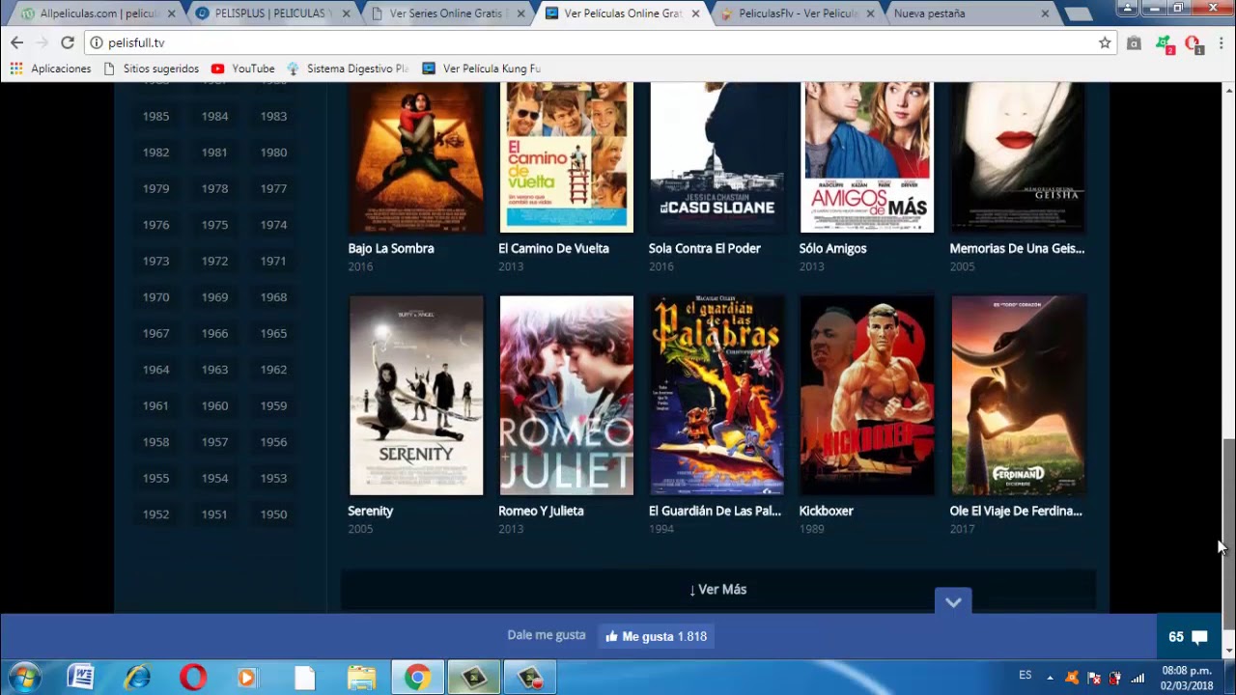Open the Kickboxer movie poster

point(867,396)
